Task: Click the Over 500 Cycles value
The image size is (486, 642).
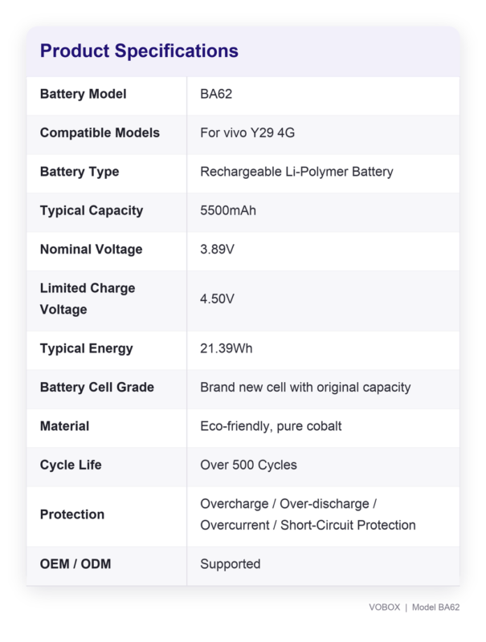Action: 248,465
